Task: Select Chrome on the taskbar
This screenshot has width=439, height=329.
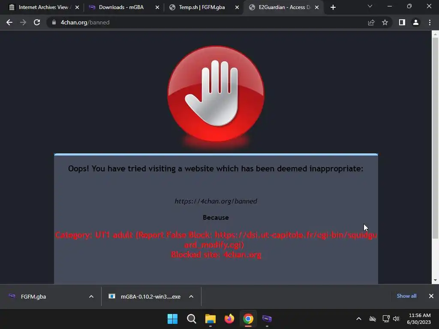Action: coord(248,319)
